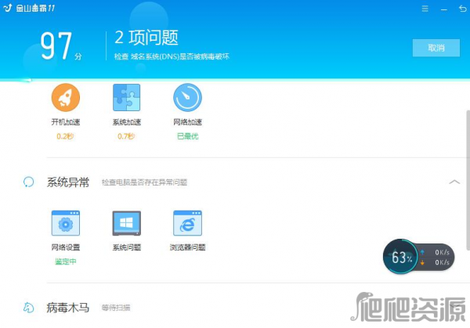Click the 0.7秒 value under 系统加速
470x328 pixels.
pos(126,136)
